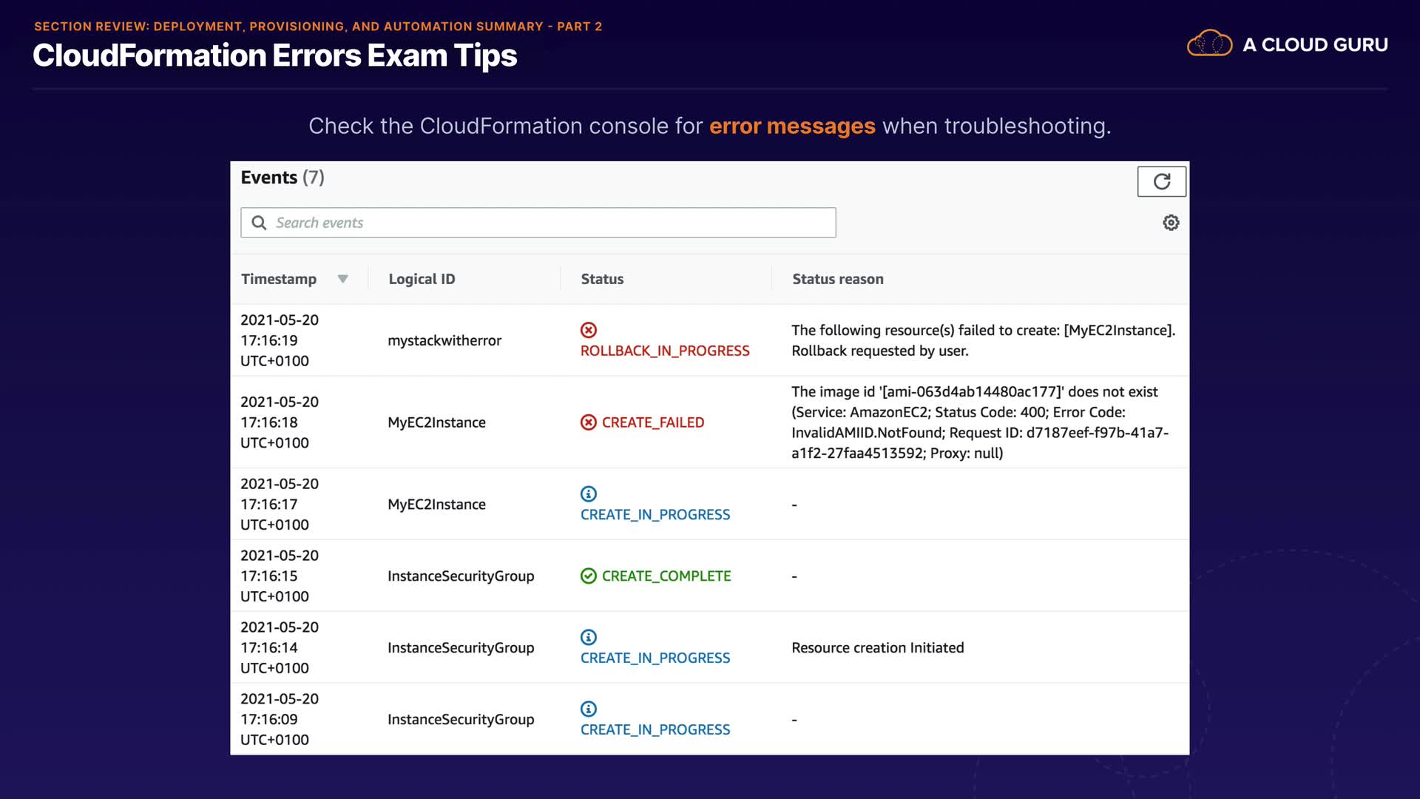Toggle the Timestamp sort arrow
1420x799 pixels.
tap(342, 279)
